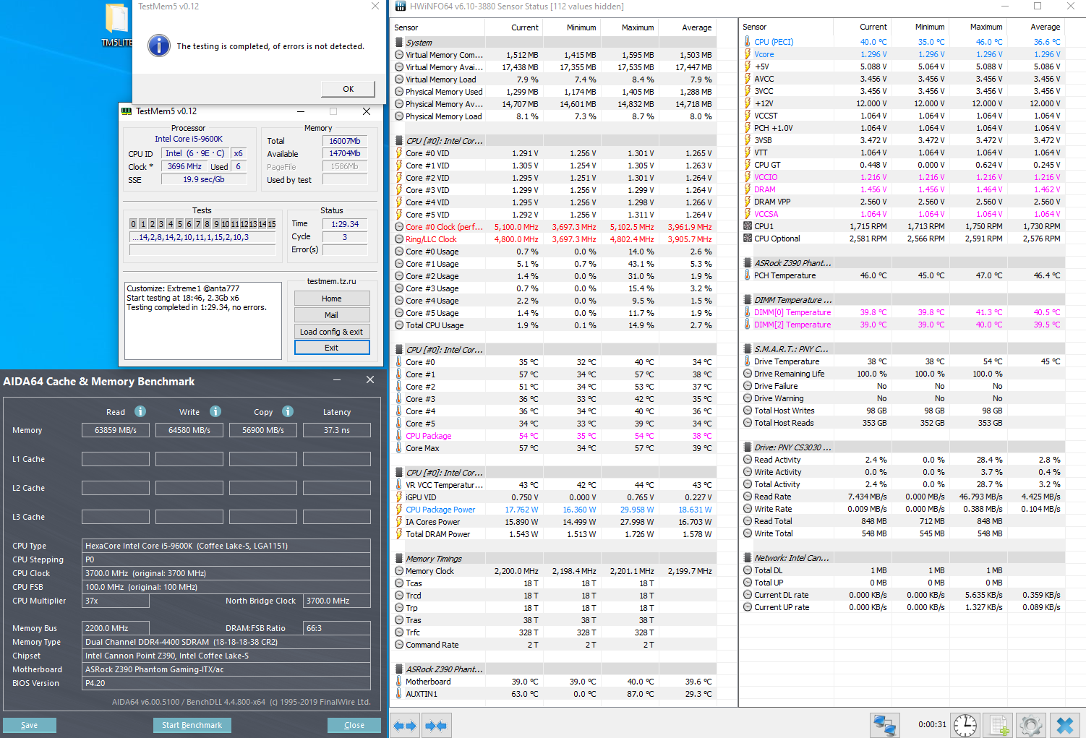Click TestMem5 Total memory 16007Mb field
Image resolution: width=1086 pixels, height=738 pixels.
pos(345,141)
